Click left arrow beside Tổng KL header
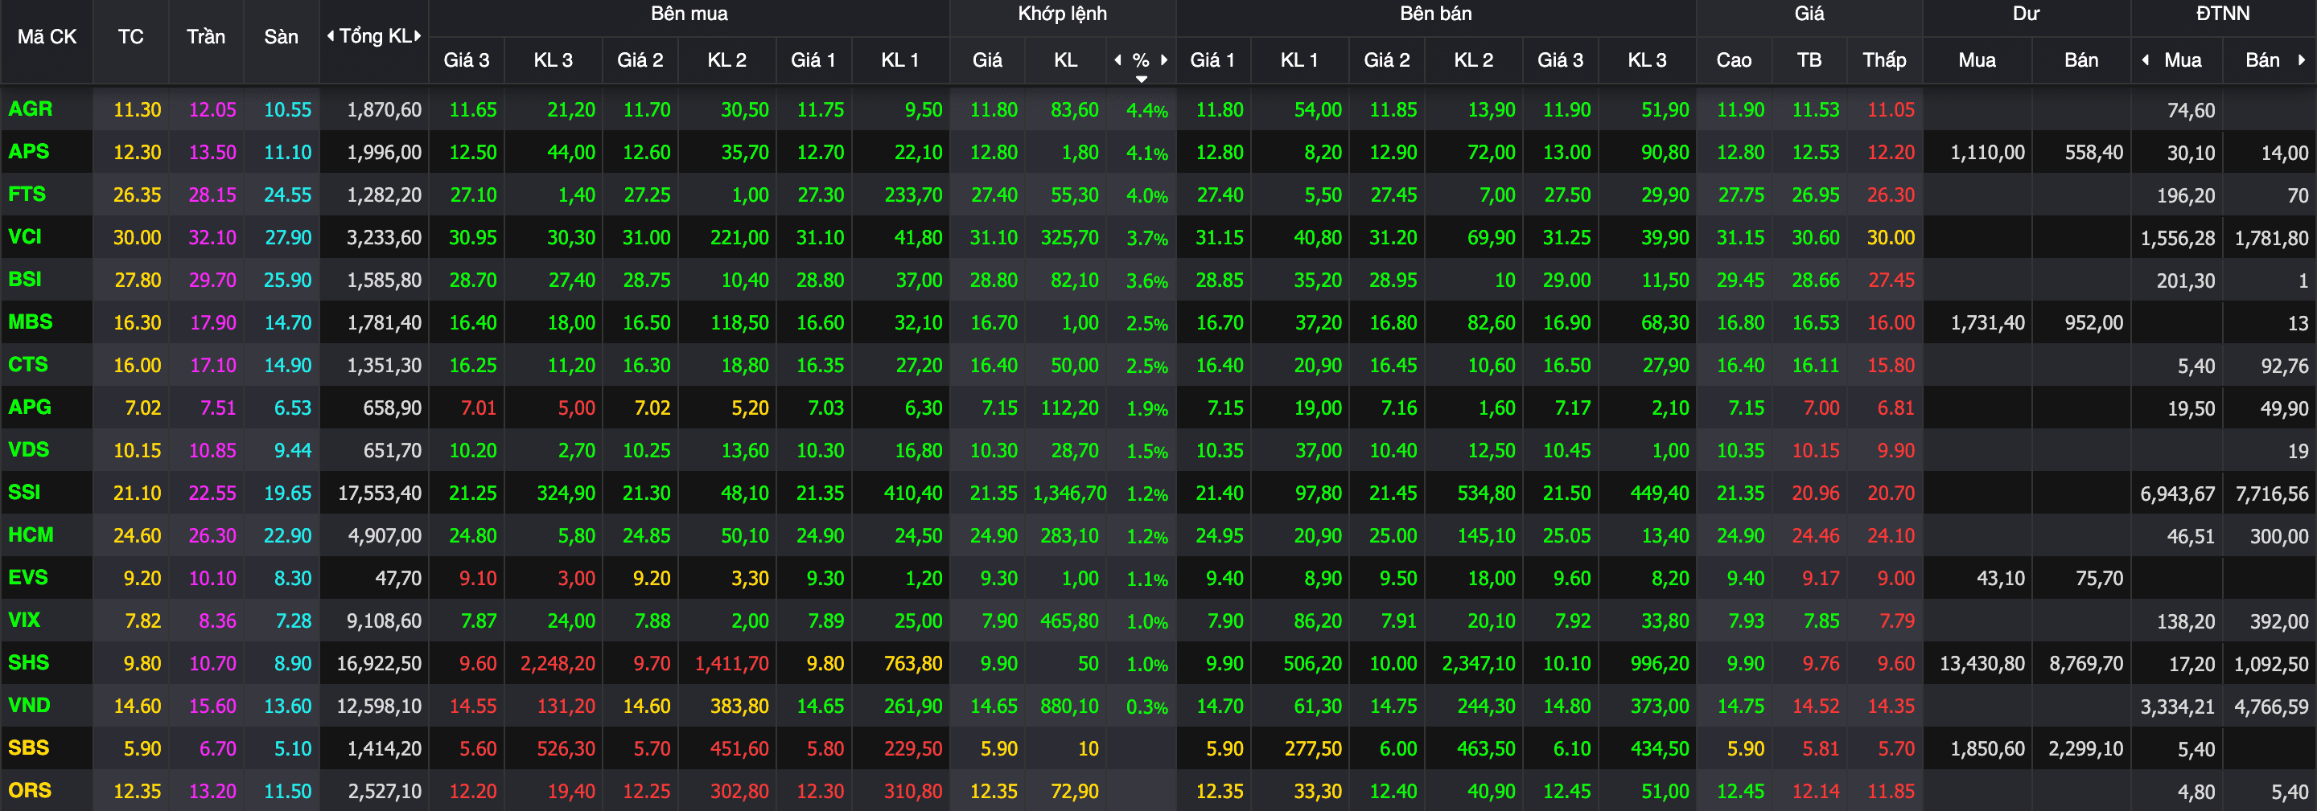 click(x=330, y=36)
